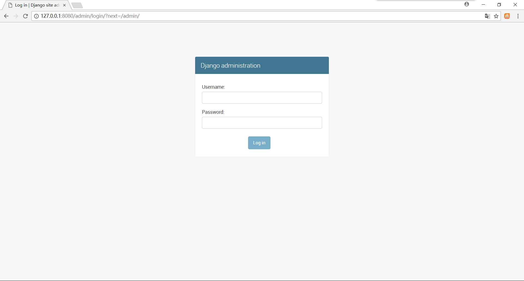The image size is (524, 281).
Task: Submit form with Log in button
Action: point(259,143)
